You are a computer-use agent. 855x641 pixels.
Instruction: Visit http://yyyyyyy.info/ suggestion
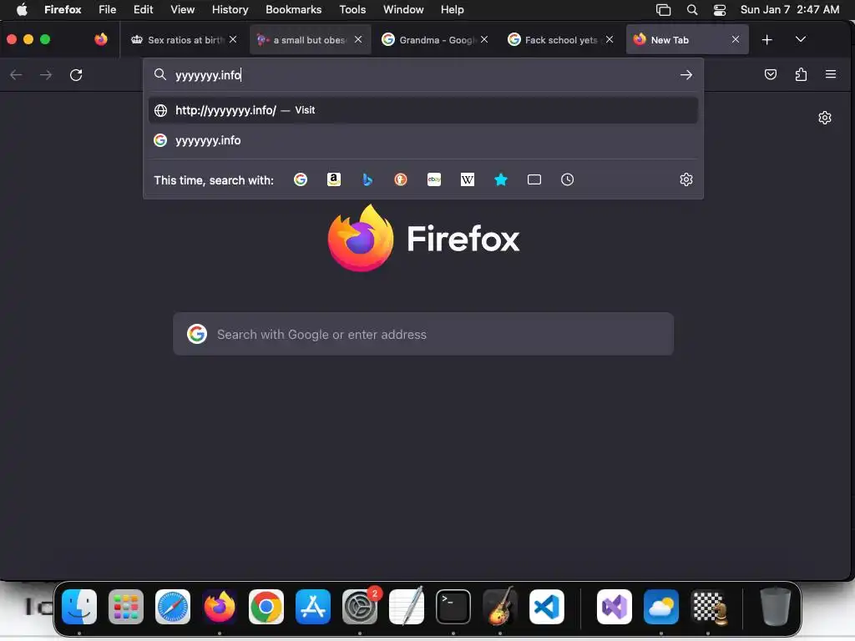pyautogui.click(x=423, y=110)
